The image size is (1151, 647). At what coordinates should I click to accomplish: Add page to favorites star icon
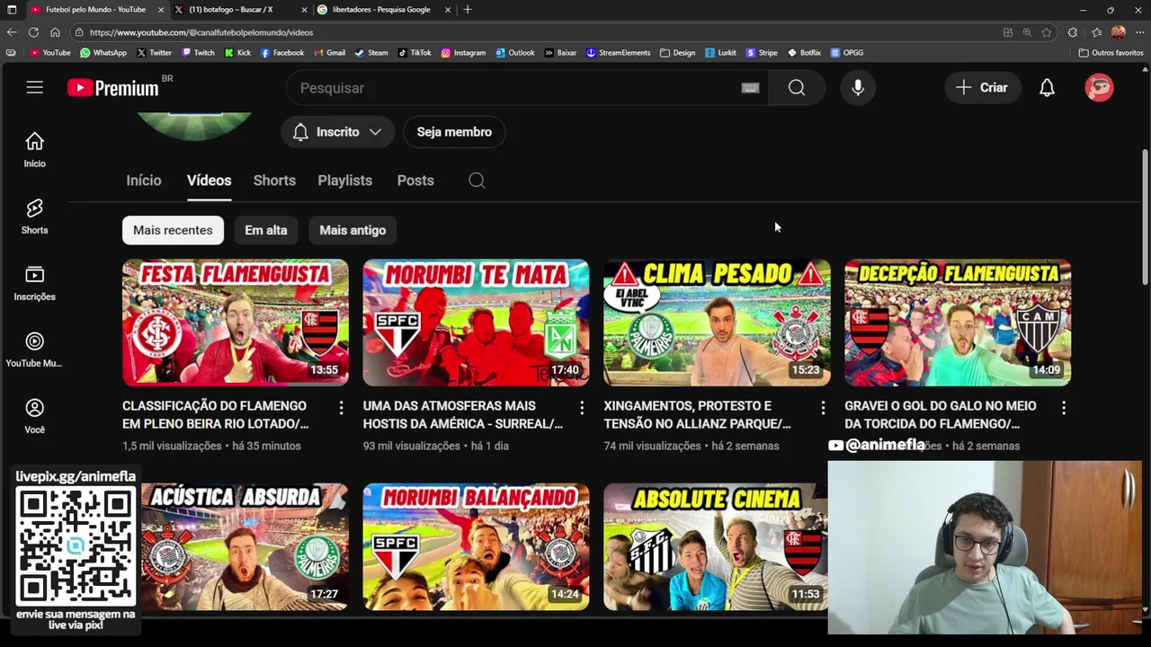pyautogui.click(x=1047, y=32)
